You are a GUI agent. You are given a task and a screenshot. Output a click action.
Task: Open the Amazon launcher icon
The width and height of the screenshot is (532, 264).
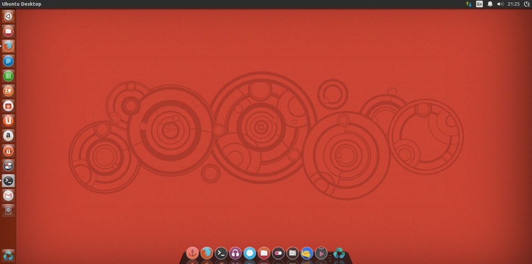(x=8, y=136)
